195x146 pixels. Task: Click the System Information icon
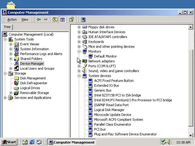coord(16,49)
